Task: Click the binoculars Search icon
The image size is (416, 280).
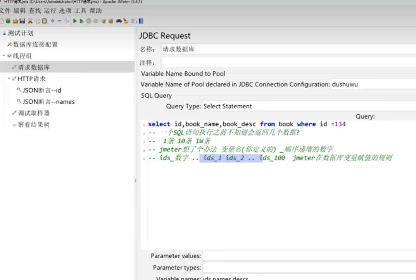Action: [x=119, y=21]
